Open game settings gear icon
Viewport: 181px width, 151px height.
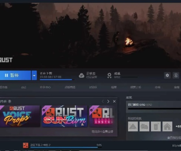(x=167, y=75)
